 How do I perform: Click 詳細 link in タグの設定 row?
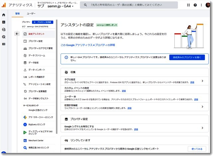(x=192, y=82)
